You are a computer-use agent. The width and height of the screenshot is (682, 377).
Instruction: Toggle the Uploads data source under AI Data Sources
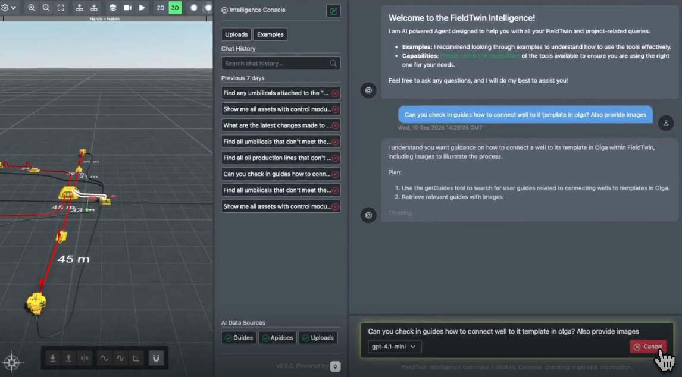coord(318,337)
